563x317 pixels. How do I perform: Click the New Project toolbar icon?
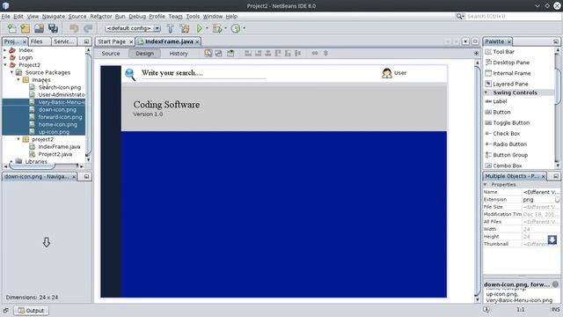tap(26, 28)
